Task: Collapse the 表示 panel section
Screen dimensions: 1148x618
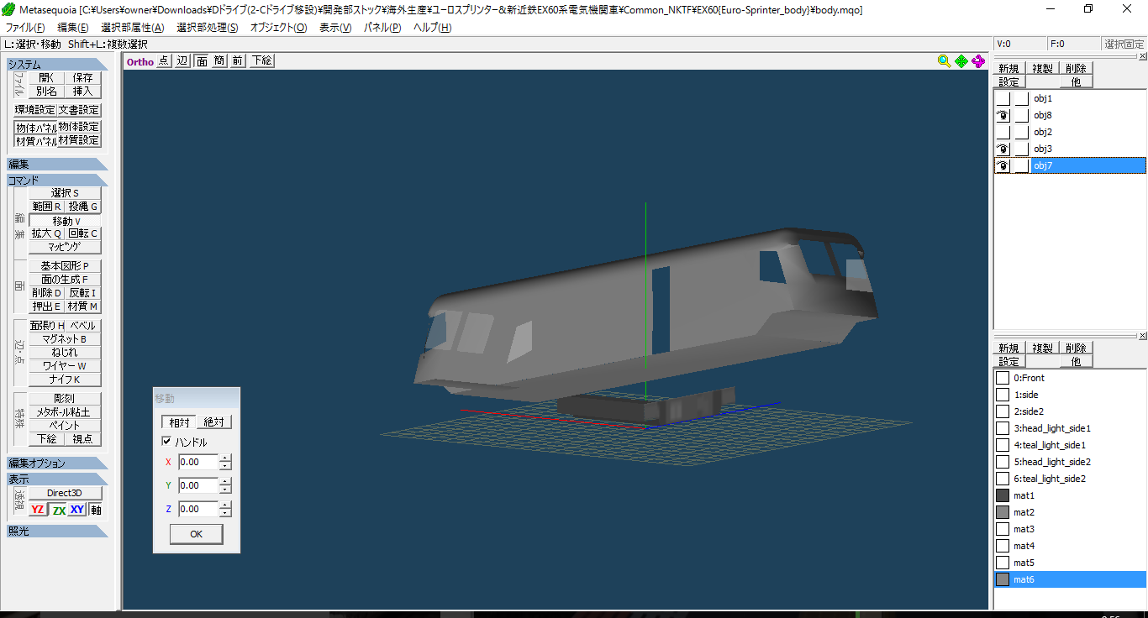Action: point(57,479)
